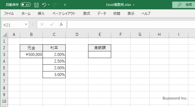Open the データ tab

point(102,13)
